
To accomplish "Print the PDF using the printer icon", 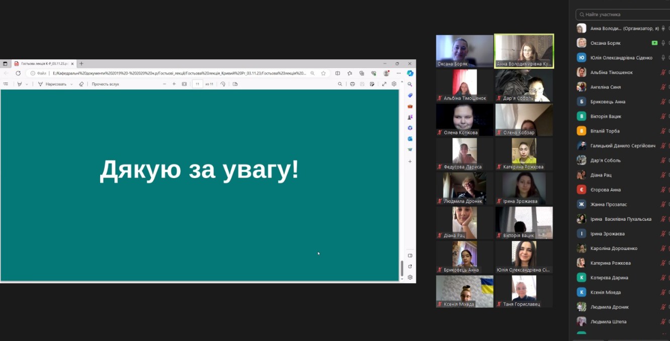I will 352,84.
